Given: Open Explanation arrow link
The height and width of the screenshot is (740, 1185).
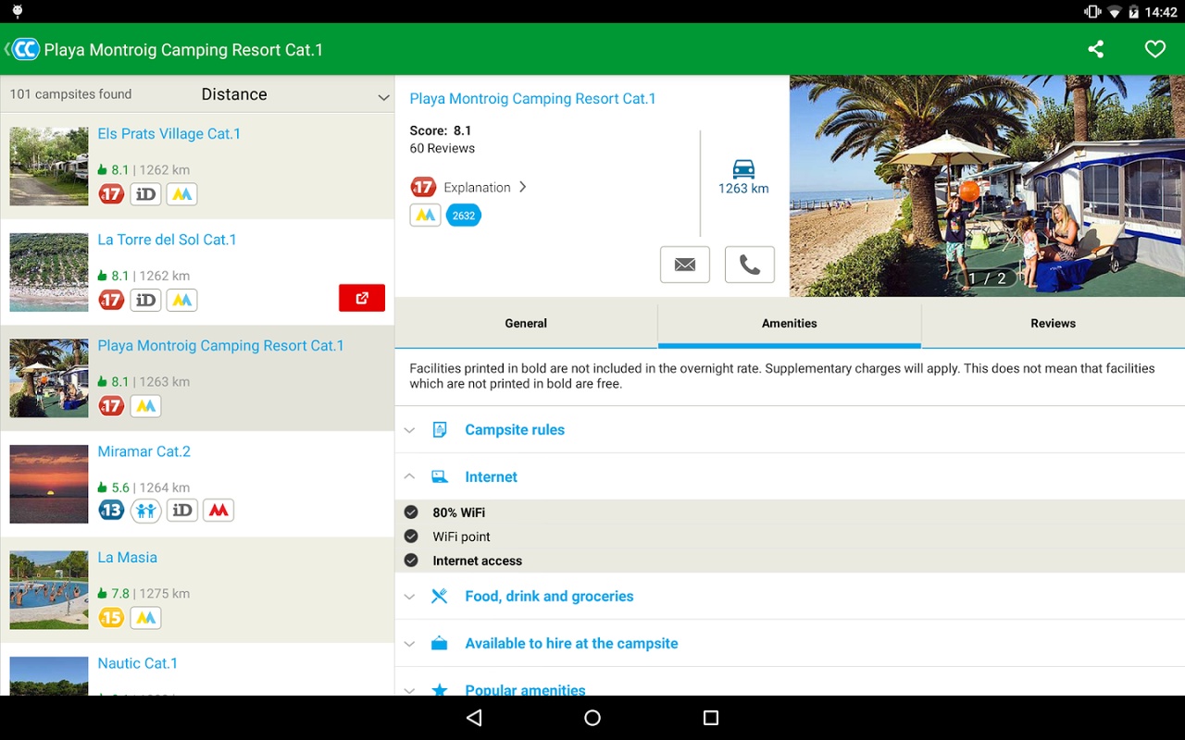Looking at the screenshot, I should 522,187.
